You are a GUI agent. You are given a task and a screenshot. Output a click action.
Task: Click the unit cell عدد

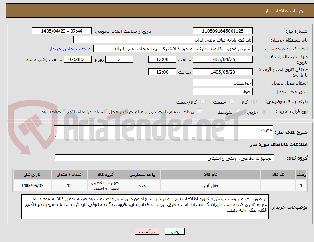[x=142, y=186]
